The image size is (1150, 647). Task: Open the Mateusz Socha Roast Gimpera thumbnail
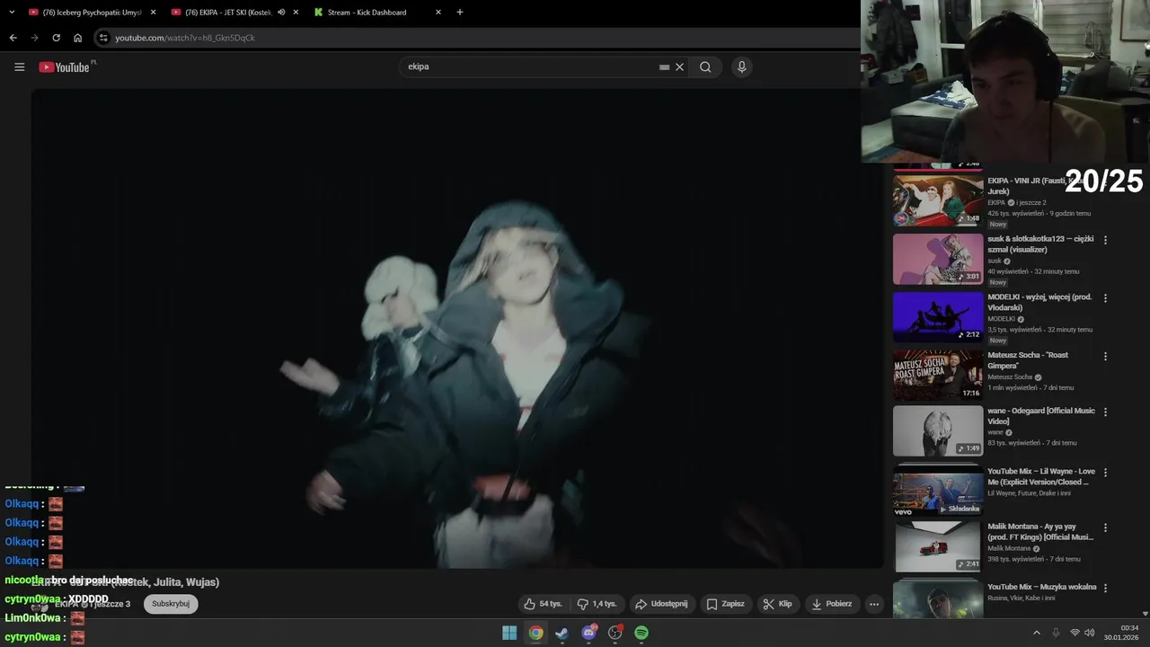click(938, 376)
